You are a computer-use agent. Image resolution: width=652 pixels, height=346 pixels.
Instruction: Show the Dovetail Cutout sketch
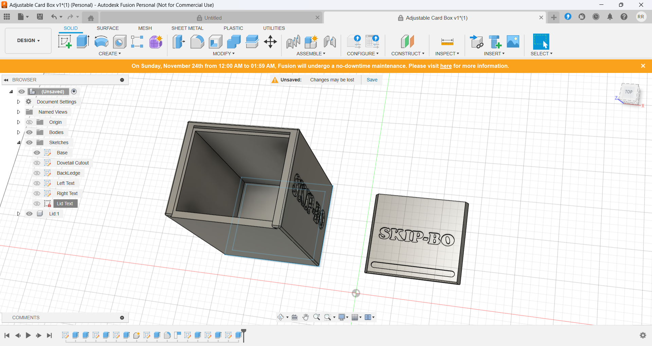pos(37,163)
